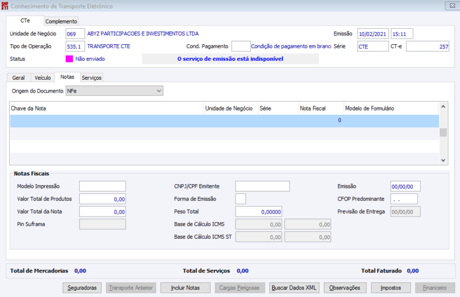The width and height of the screenshot is (460, 297).
Task: Click the notes list scroll up arrow
Action: [x=443, y=107]
